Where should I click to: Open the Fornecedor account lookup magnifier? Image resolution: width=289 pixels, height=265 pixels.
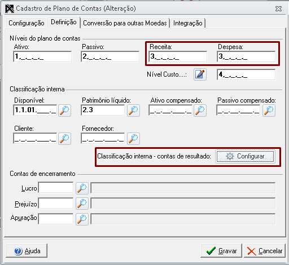(133, 139)
